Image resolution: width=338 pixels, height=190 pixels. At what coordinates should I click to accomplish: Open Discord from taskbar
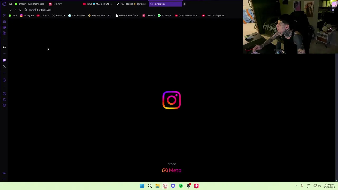click(173, 186)
